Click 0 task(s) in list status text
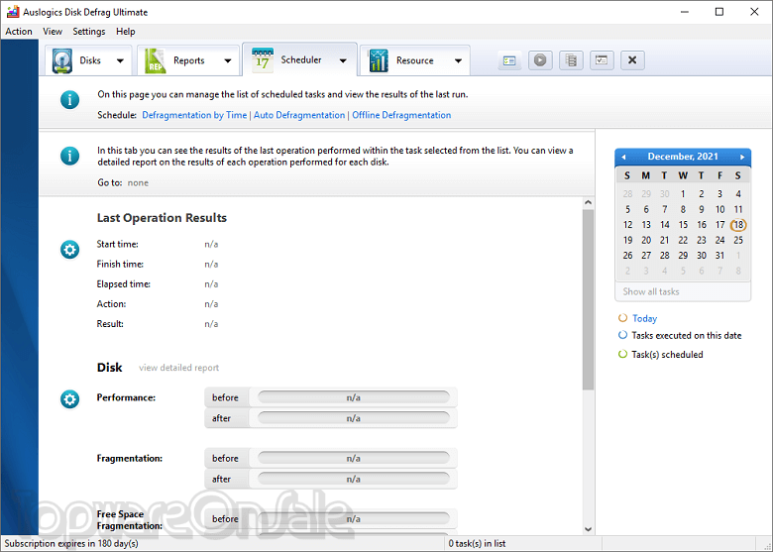Screen dimensions: 773x552 point(477,544)
